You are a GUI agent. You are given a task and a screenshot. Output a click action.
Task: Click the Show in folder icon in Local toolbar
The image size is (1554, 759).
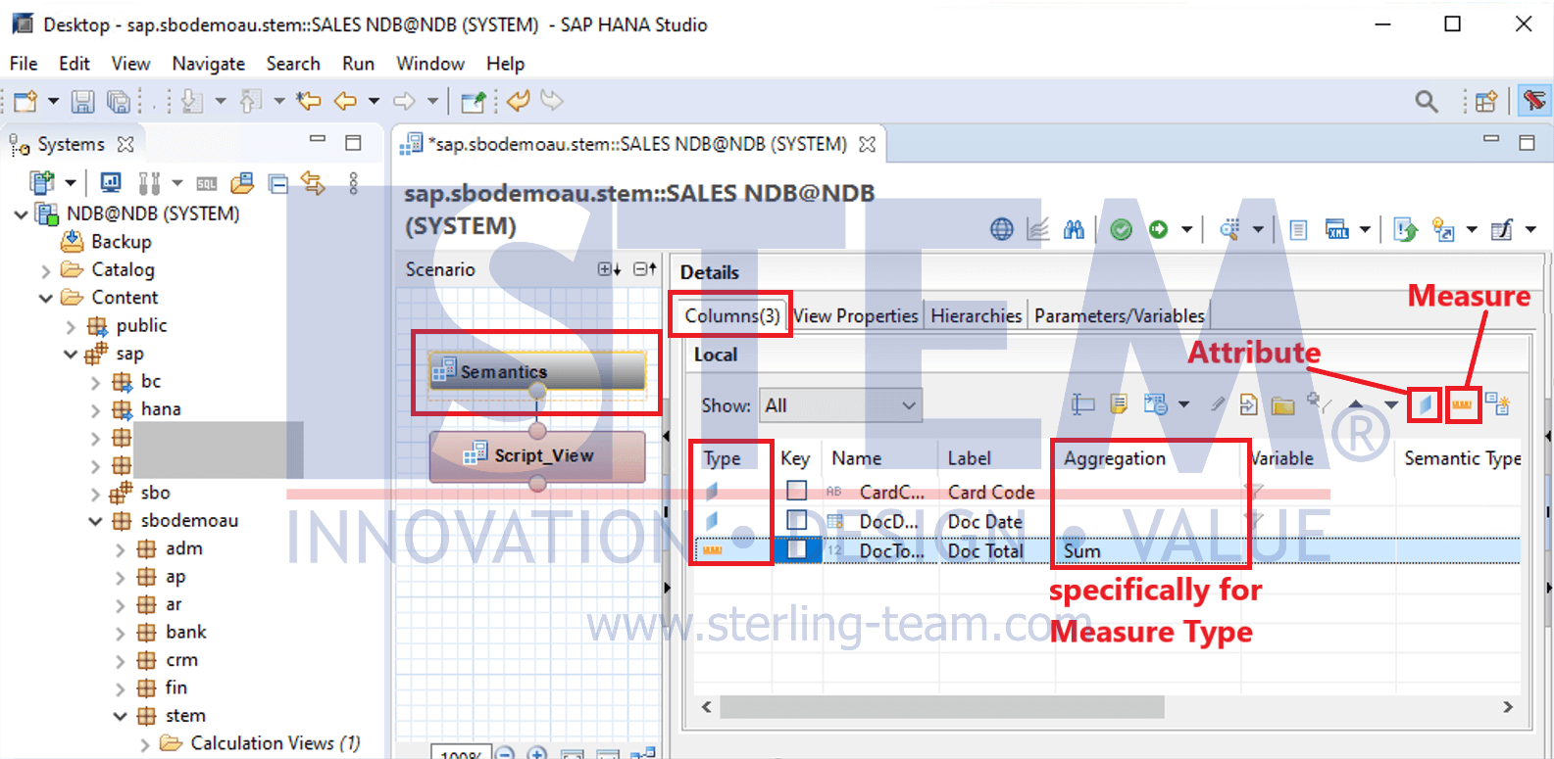(x=1282, y=404)
